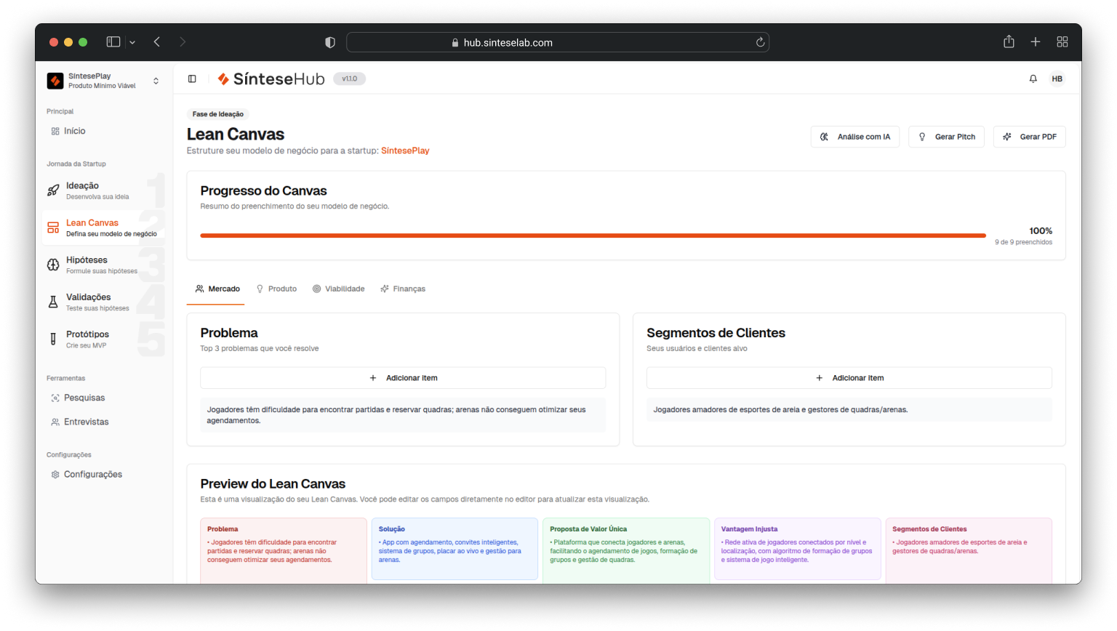Add item under Problema section
The height and width of the screenshot is (631, 1117).
tap(403, 378)
